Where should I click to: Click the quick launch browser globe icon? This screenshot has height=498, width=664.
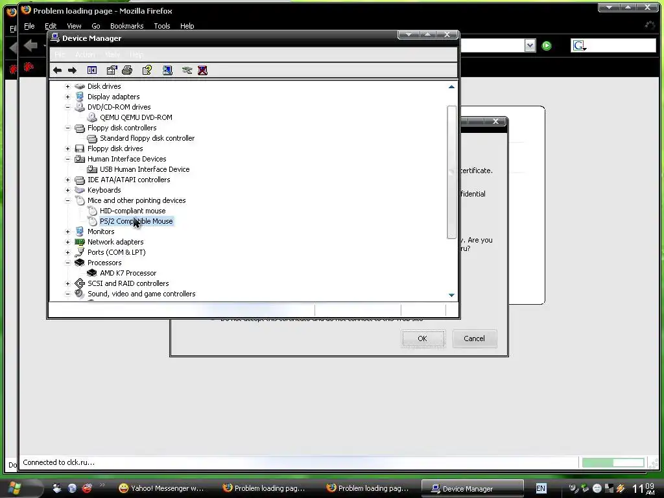(72, 488)
